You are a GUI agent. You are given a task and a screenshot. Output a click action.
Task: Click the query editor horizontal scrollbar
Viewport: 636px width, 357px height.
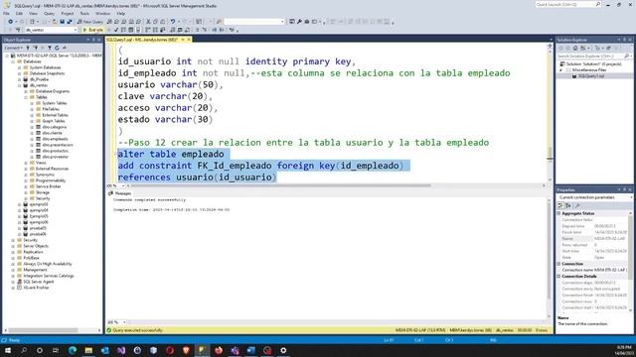tap(280, 185)
